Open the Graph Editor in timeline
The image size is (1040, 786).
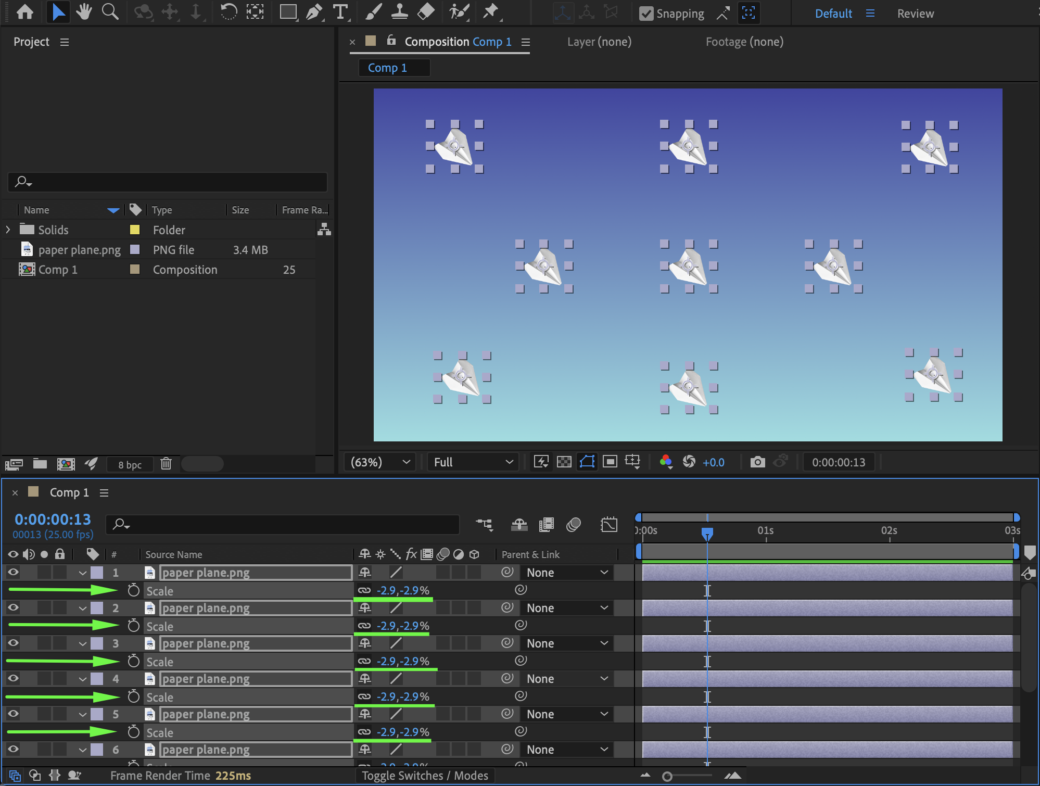(608, 524)
